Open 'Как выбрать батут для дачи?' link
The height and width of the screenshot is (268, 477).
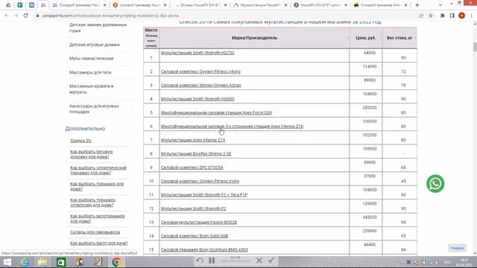click(x=99, y=243)
